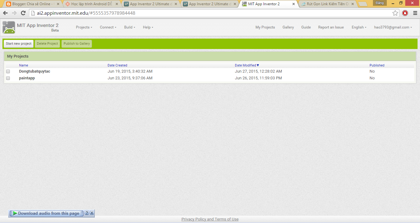Open Chrome hamburger menu

pos(415,13)
